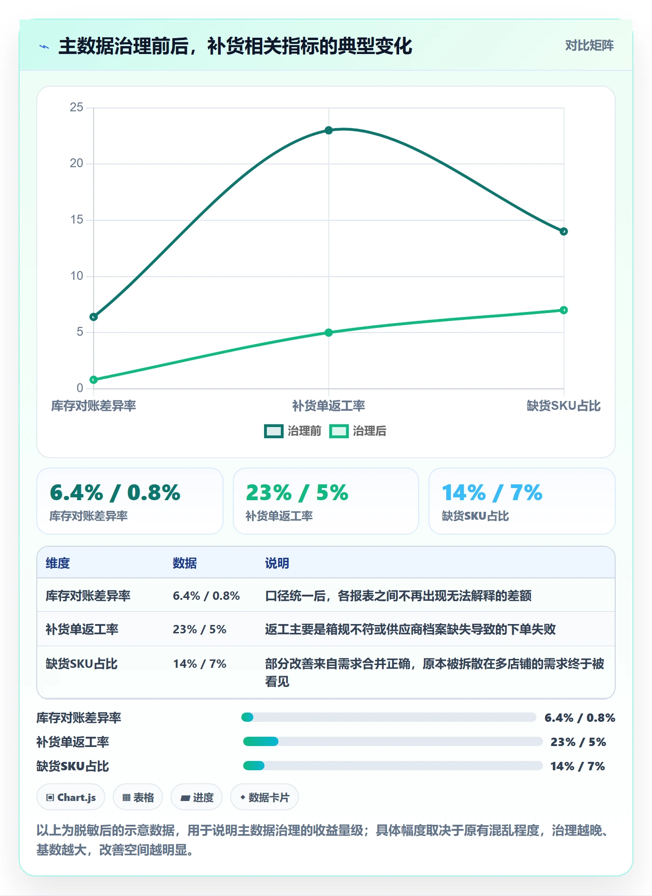Click 治理前 data point at 库存对账差异率
The width and height of the screenshot is (652, 896).
[x=94, y=317]
